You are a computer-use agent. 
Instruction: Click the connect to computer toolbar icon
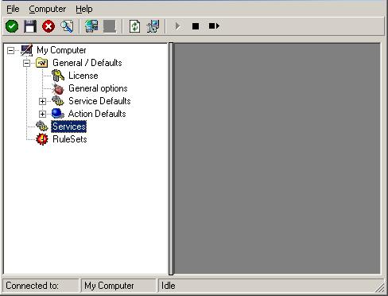(x=91, y=26)
